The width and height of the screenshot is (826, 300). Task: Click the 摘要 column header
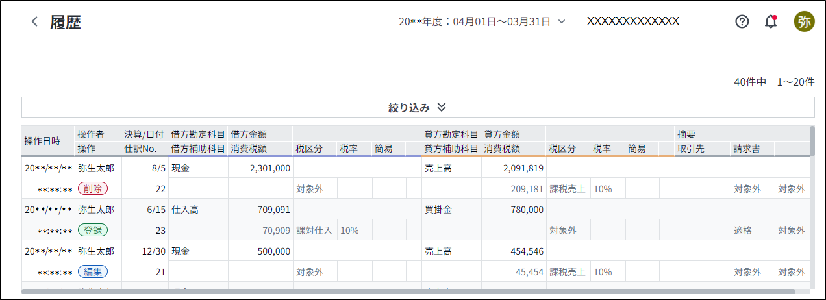pos(686,134)
